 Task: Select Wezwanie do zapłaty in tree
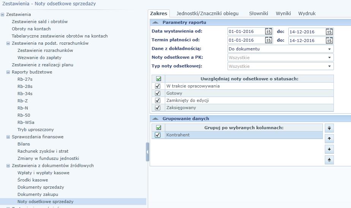tap(40, 58)
